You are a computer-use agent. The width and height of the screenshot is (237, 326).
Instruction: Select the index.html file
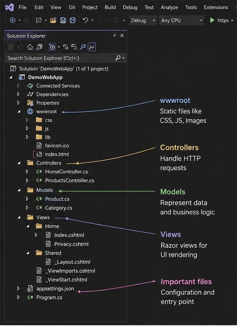[57, 154]
